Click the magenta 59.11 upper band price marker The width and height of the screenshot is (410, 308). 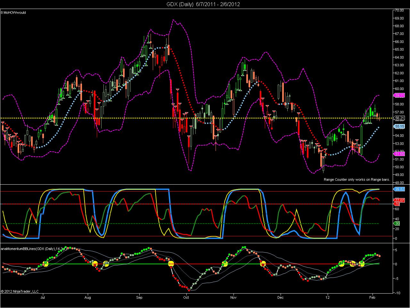pos(399,95)
